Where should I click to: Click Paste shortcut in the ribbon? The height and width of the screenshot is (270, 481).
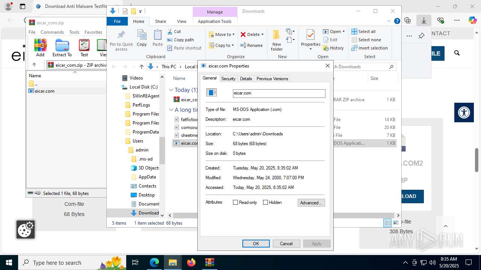pos(184,48)
